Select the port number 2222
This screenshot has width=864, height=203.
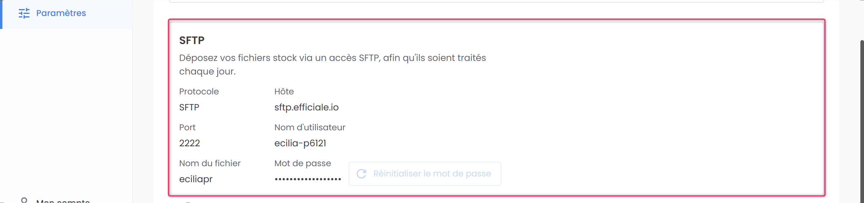189,143
